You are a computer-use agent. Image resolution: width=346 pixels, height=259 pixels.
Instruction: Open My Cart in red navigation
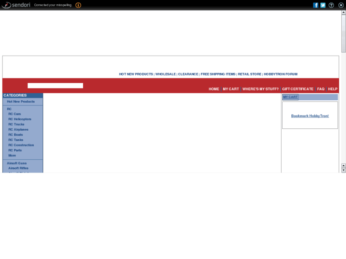[231, 89]
